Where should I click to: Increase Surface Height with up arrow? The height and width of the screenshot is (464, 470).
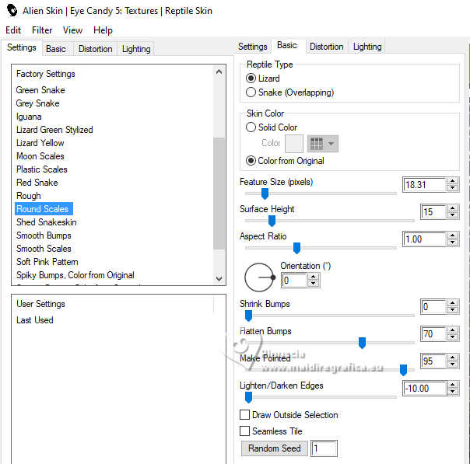[x=453, y=208]
